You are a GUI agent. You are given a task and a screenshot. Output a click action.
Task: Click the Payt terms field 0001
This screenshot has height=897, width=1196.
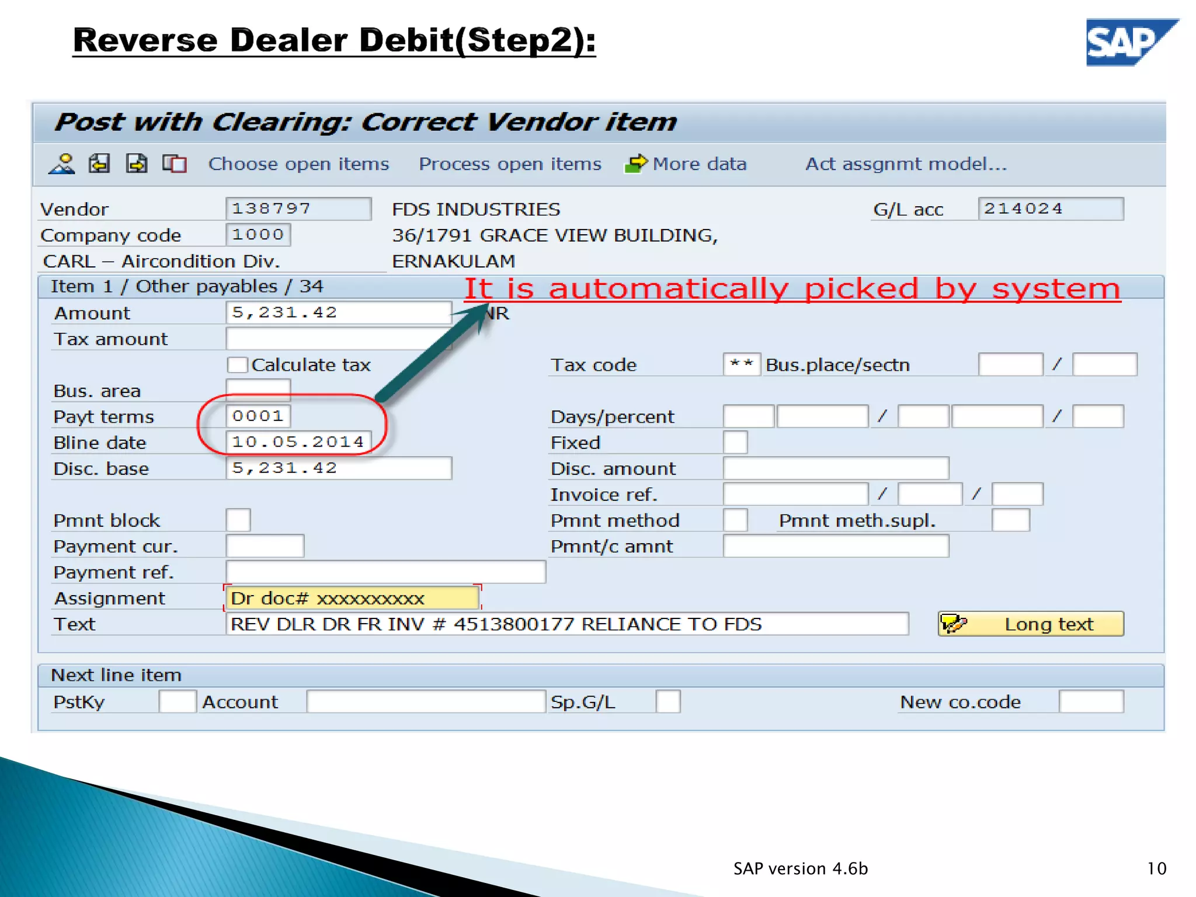point(258,416)
